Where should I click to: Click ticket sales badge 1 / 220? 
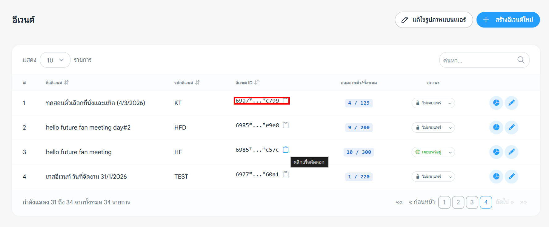pyautogui.click(x=359, y=177)
